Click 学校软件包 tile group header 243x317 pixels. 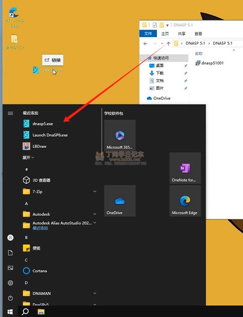coord(113,113)
